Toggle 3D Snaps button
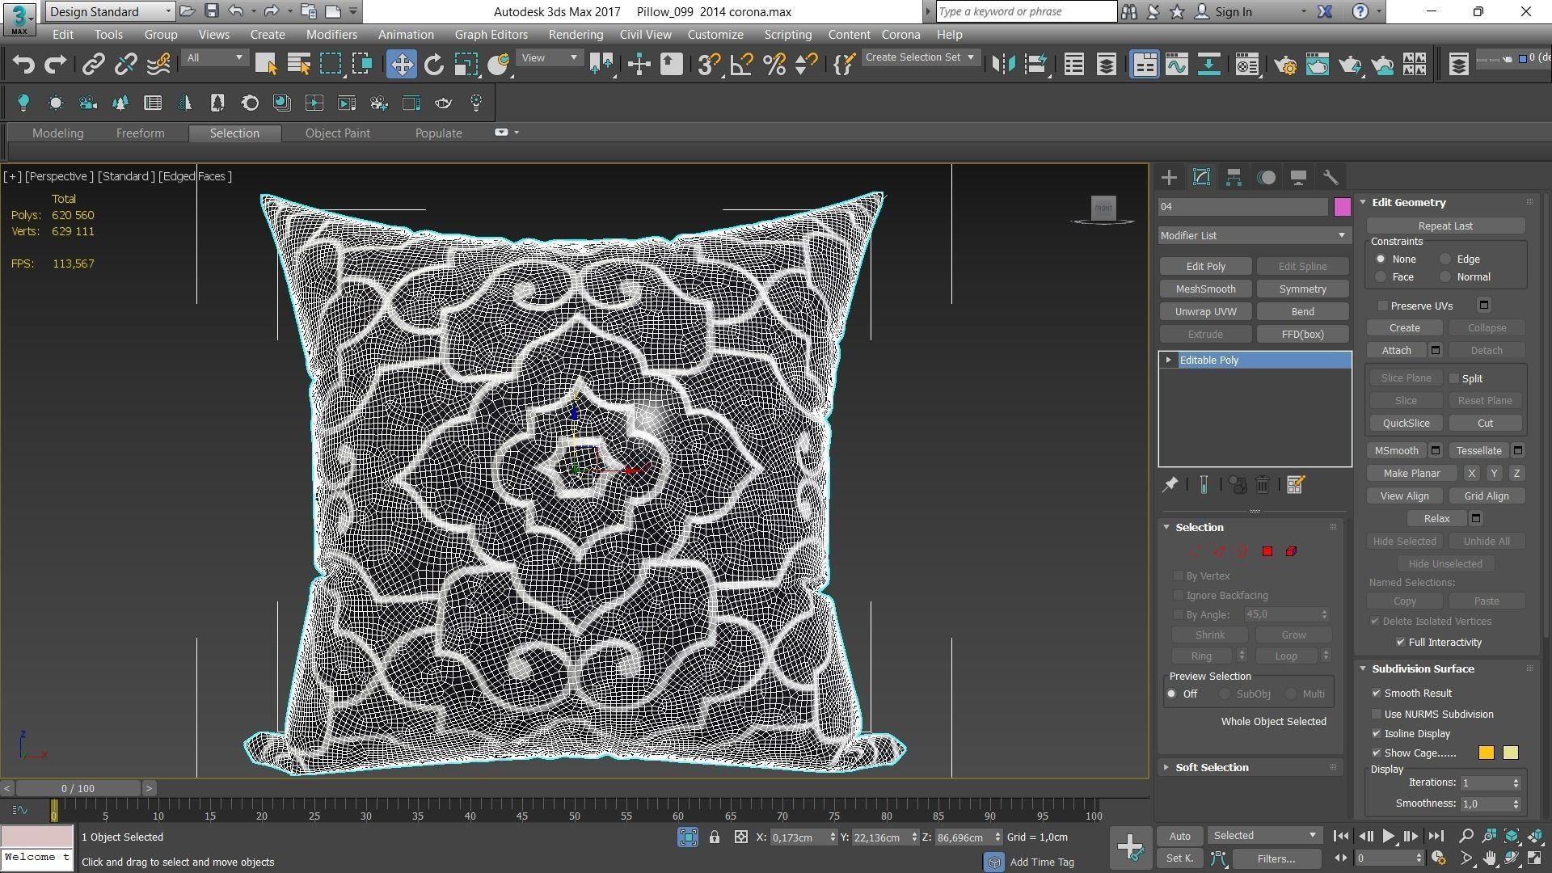The image size is (1552, 873). tap(709, 65)
